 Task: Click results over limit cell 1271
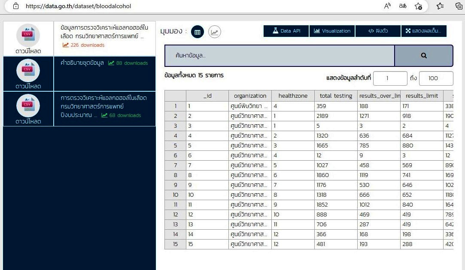click(379, 116)
